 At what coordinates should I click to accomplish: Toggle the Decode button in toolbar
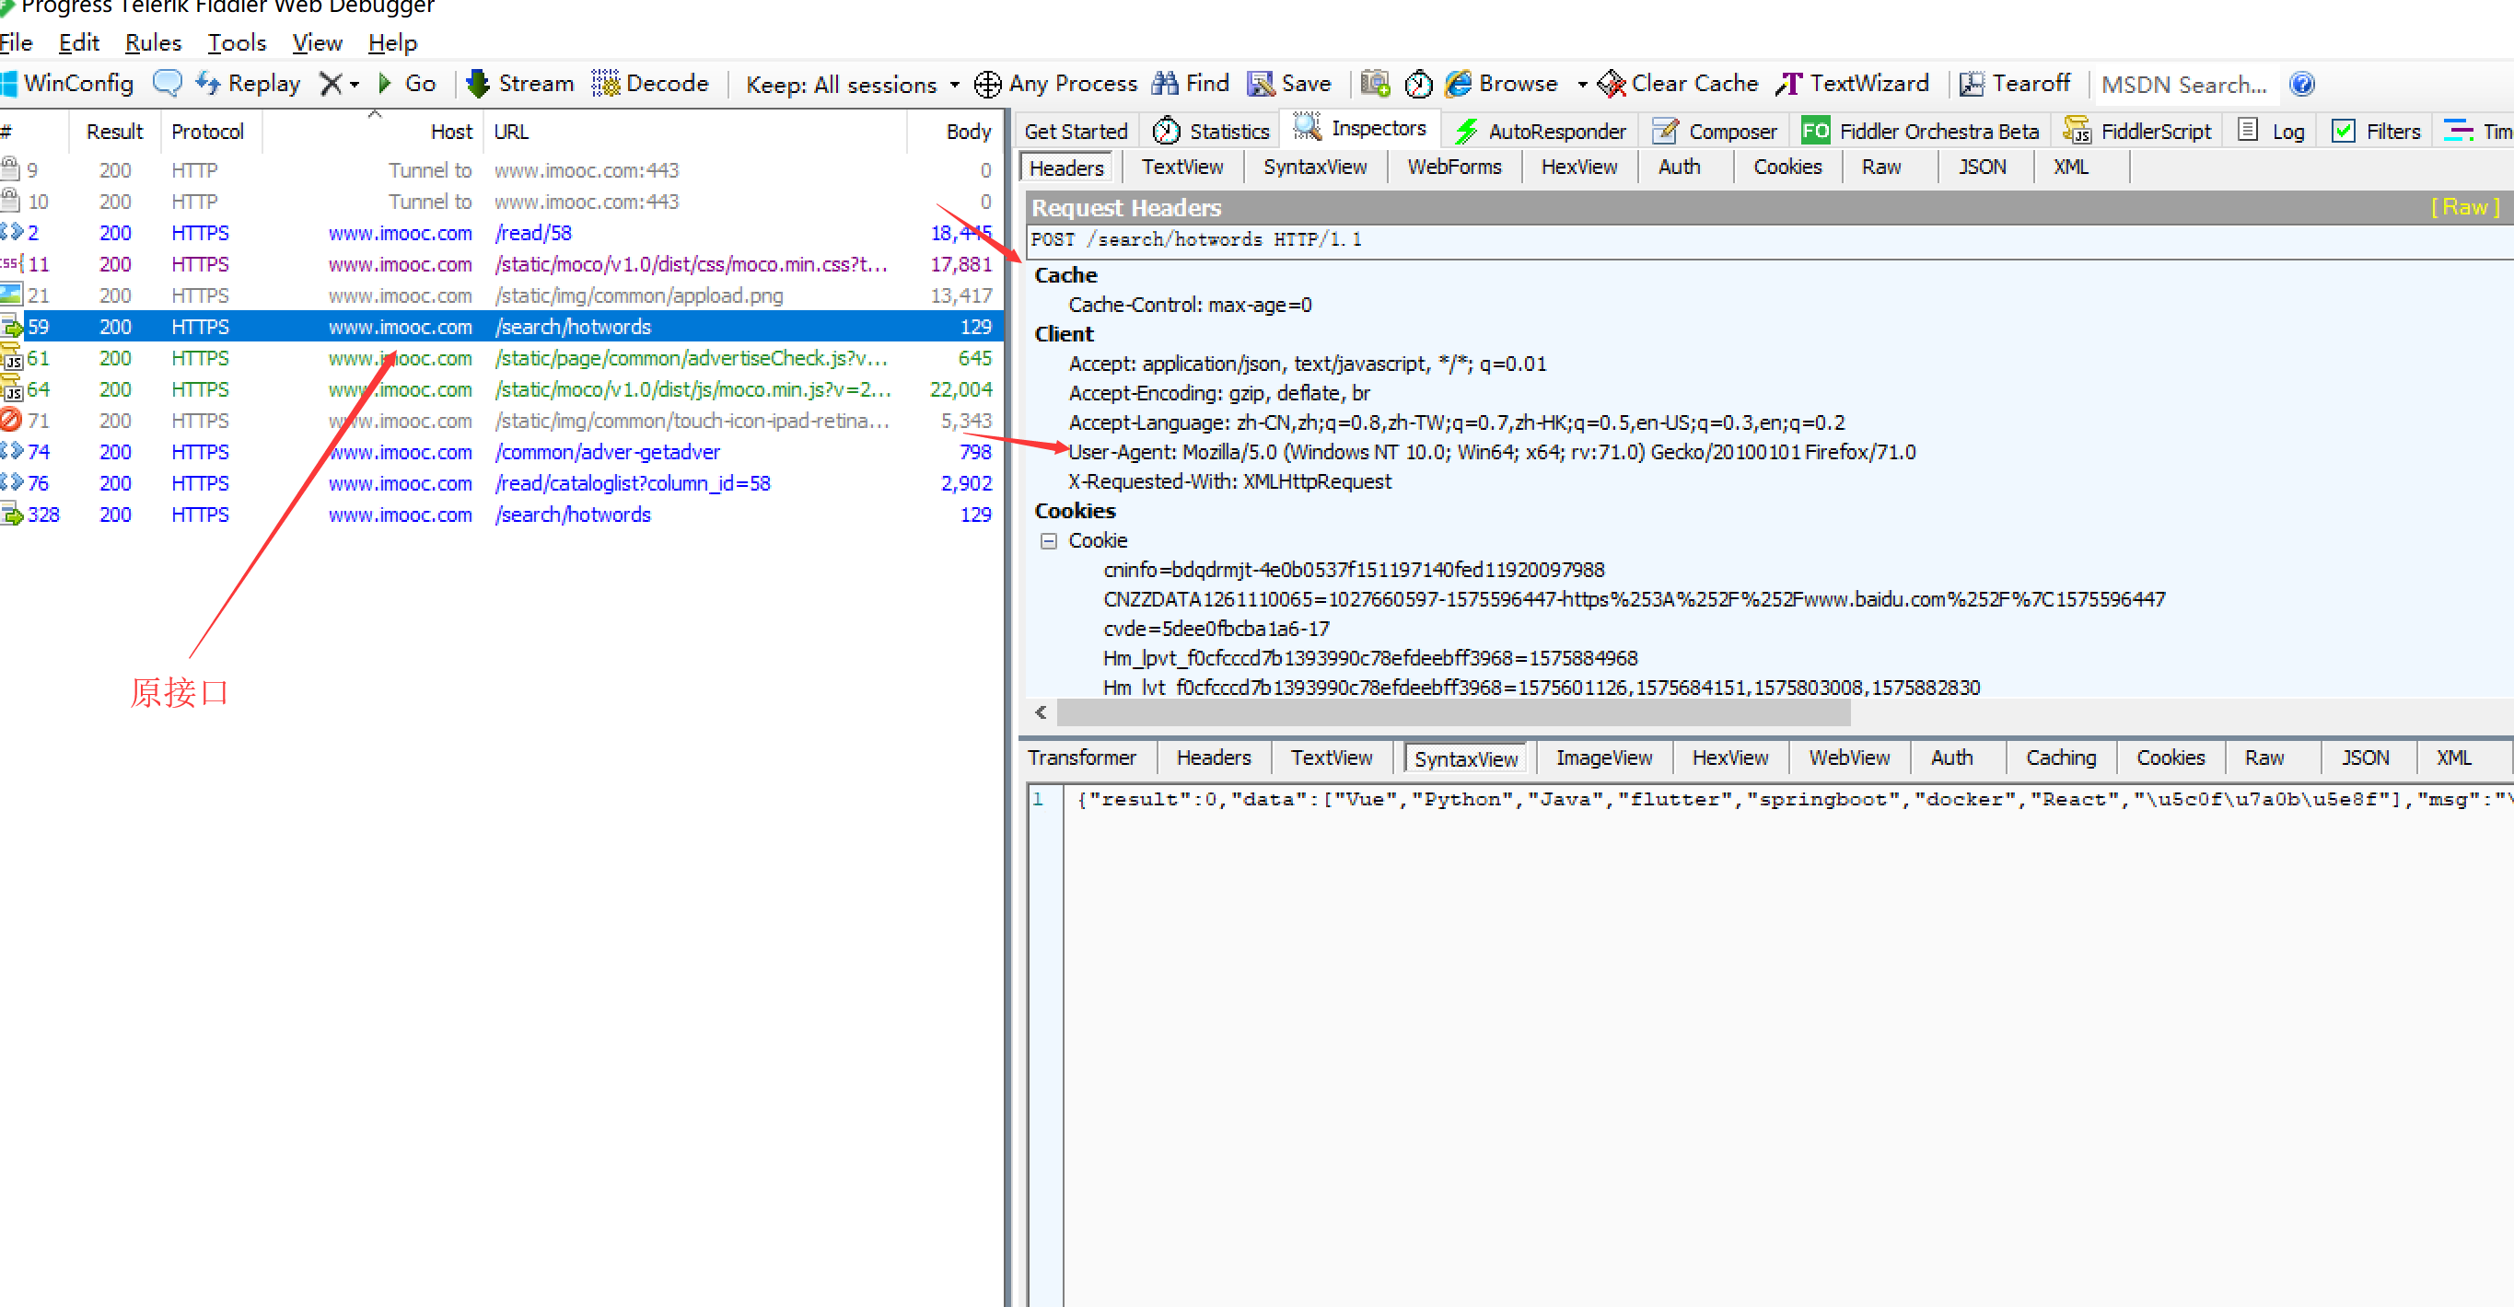point(650,84)
